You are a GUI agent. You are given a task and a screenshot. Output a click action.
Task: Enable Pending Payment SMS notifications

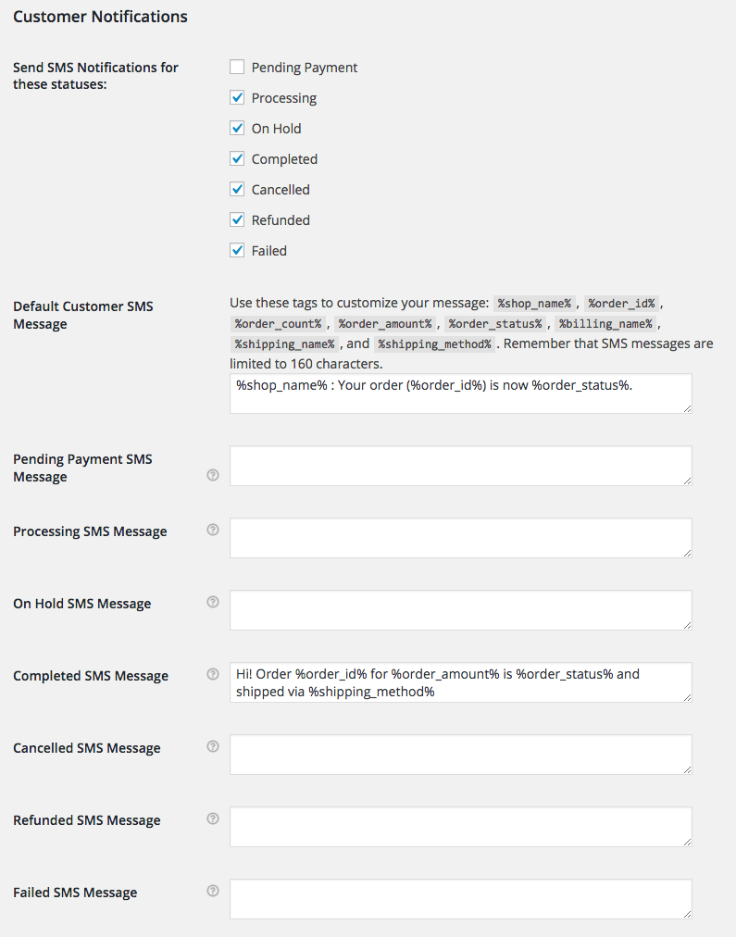pos(237,67)
